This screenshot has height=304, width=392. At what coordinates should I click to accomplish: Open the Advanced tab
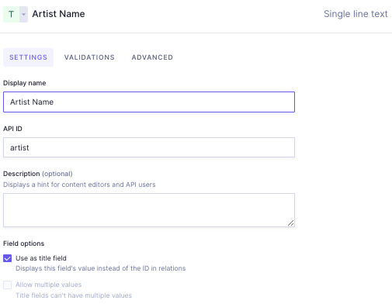click(x=152, y=57)
